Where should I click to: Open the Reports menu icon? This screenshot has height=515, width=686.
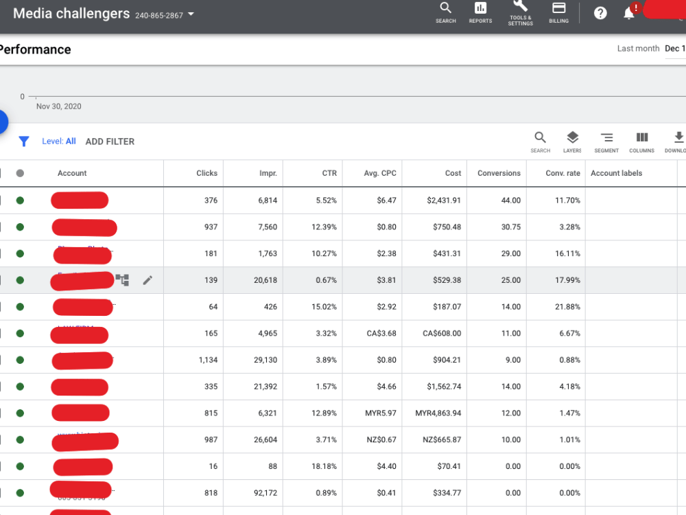tap(480, 12)
